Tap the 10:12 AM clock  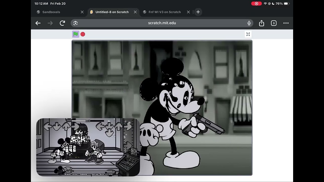point(41,4)
